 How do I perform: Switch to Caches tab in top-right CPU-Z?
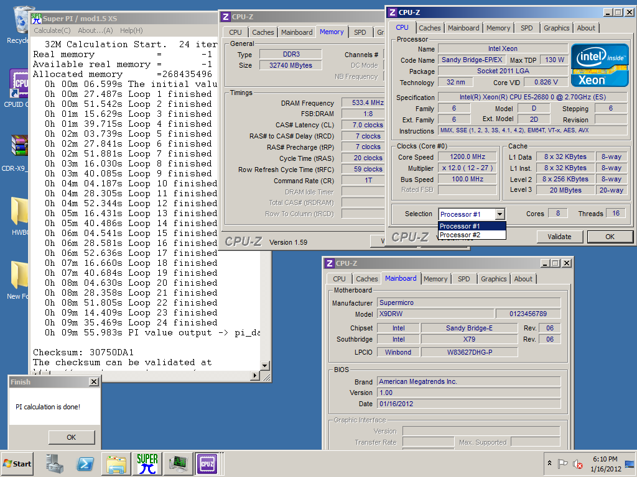429,28
